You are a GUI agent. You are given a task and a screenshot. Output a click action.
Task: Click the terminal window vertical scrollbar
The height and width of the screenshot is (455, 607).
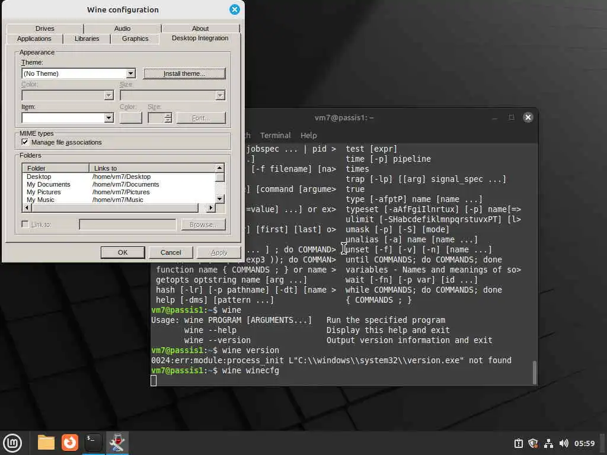[535, 372]
